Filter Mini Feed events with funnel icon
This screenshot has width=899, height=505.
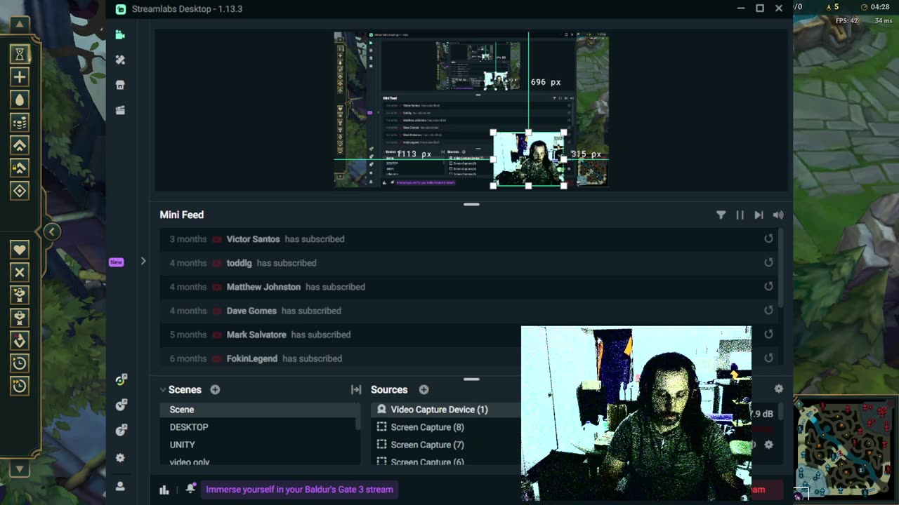click(x=721, y=215)
